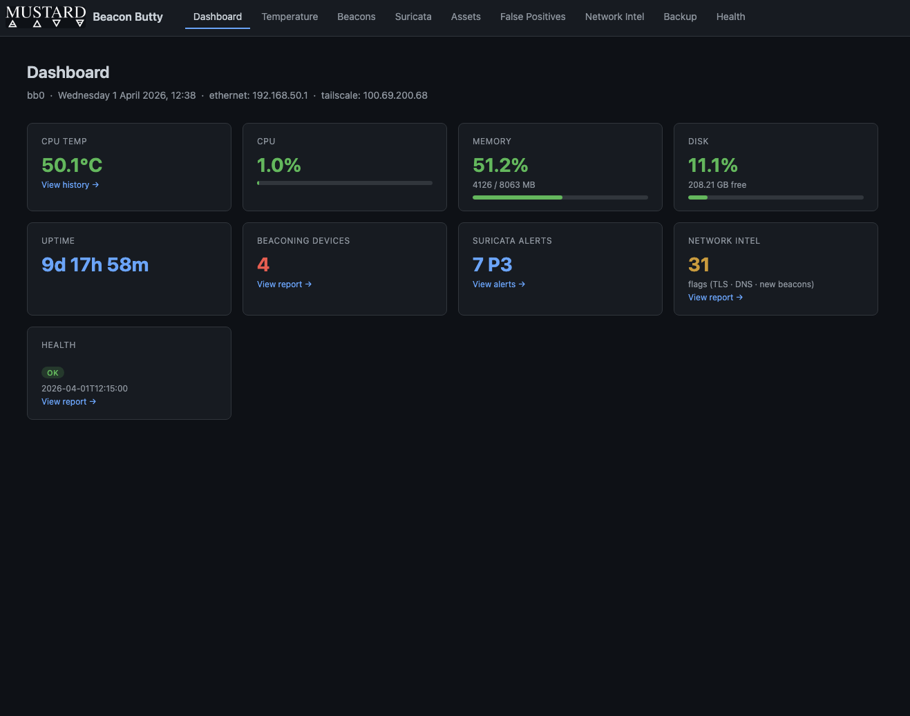
Task: Click the Memory usage progress bar
Action: pyautogui.click(x=560, y=197)
